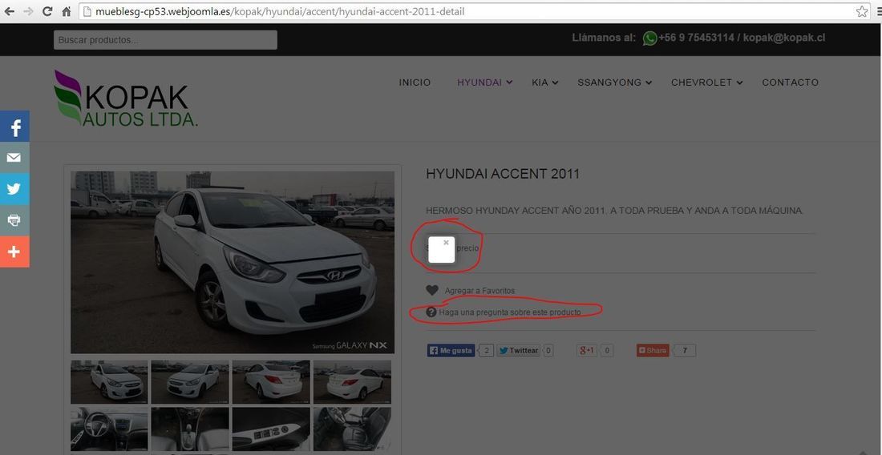Screen dimensions: 882x455
Task: Bookmark this page with the star icon
Action: tap(862, 11)
